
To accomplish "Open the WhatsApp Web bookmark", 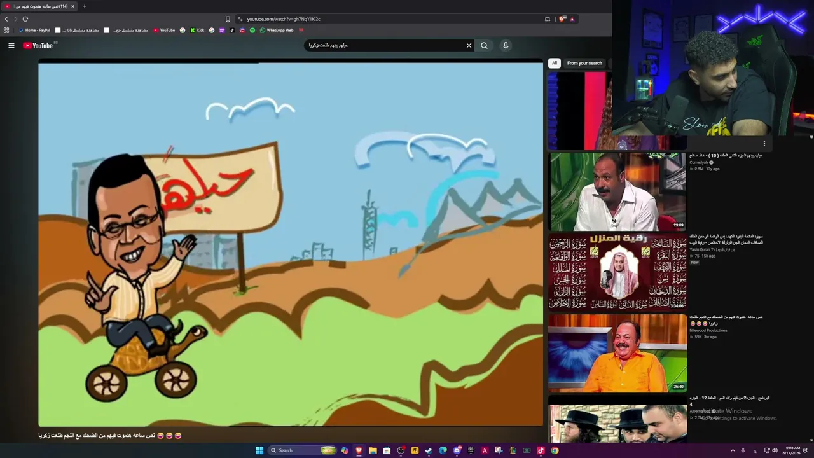I will (x=277, y=30).
